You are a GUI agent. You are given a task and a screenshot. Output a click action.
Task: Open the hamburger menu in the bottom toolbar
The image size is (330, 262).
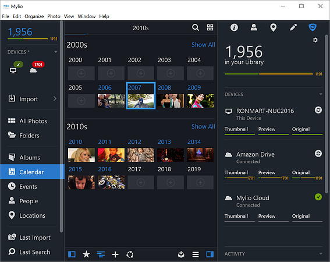(196, 254)
